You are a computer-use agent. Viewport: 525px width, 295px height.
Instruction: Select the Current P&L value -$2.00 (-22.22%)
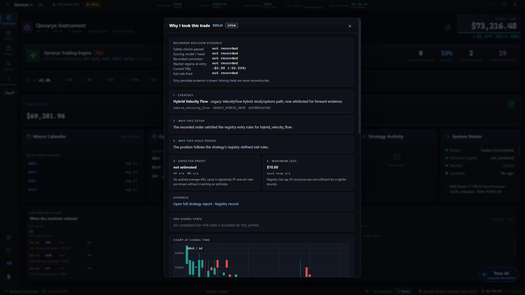[x=229, y=68]
